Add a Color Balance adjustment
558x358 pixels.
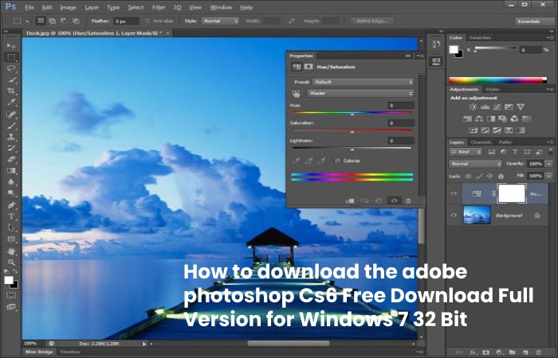pos(479,119)
